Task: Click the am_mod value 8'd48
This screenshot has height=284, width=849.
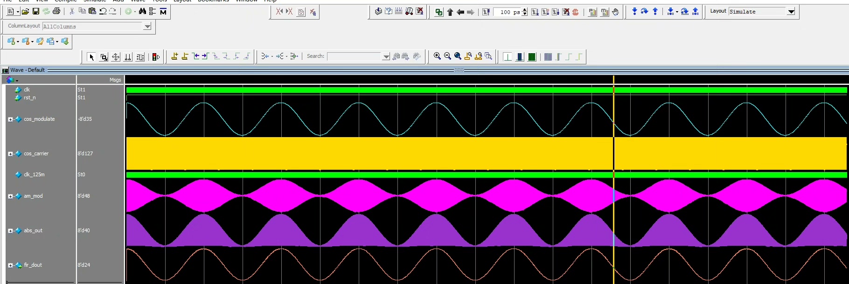Action: [x=84, y=196]
